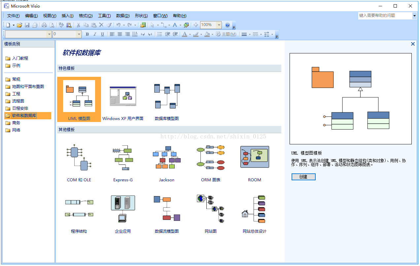Open the font size dropdown
Viewport: 420px width, 266px height.
click(x=79, y=34)
